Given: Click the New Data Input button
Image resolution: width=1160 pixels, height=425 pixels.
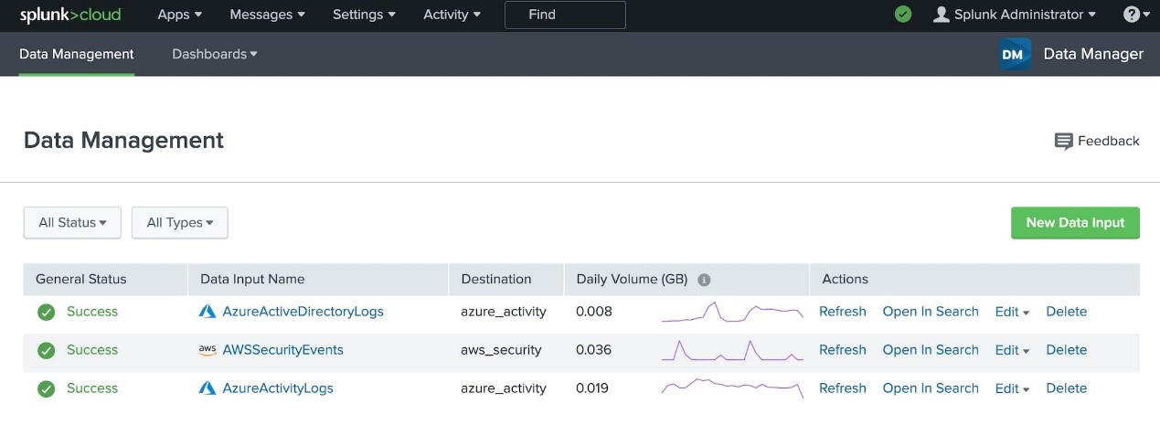Looking at the screenshot, I should tap(1075, 222).
